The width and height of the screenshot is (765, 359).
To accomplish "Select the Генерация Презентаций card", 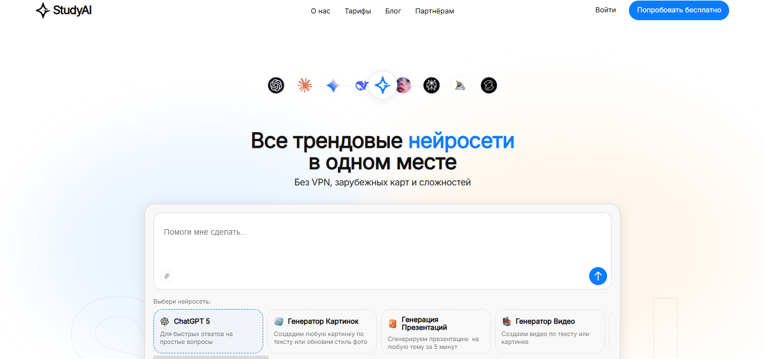I will coord(435,331).
